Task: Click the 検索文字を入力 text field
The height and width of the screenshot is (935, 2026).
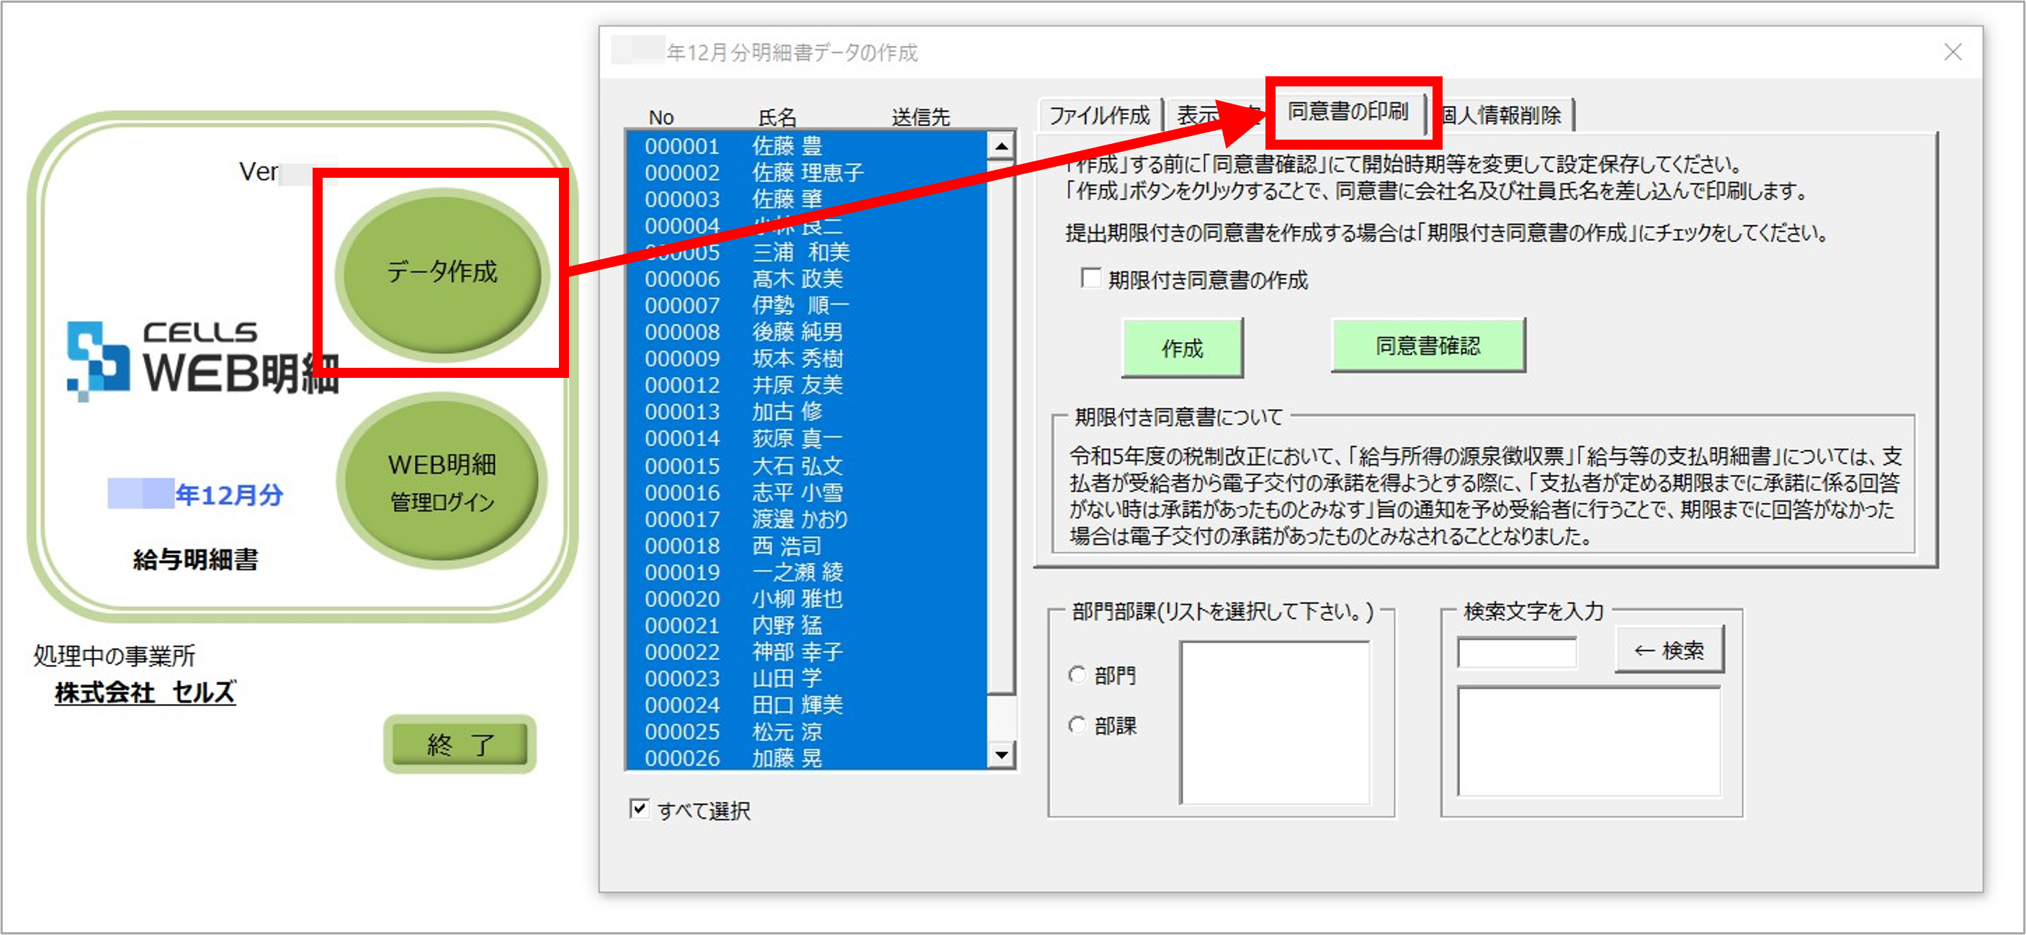Action: click(x=1518, y=652)
